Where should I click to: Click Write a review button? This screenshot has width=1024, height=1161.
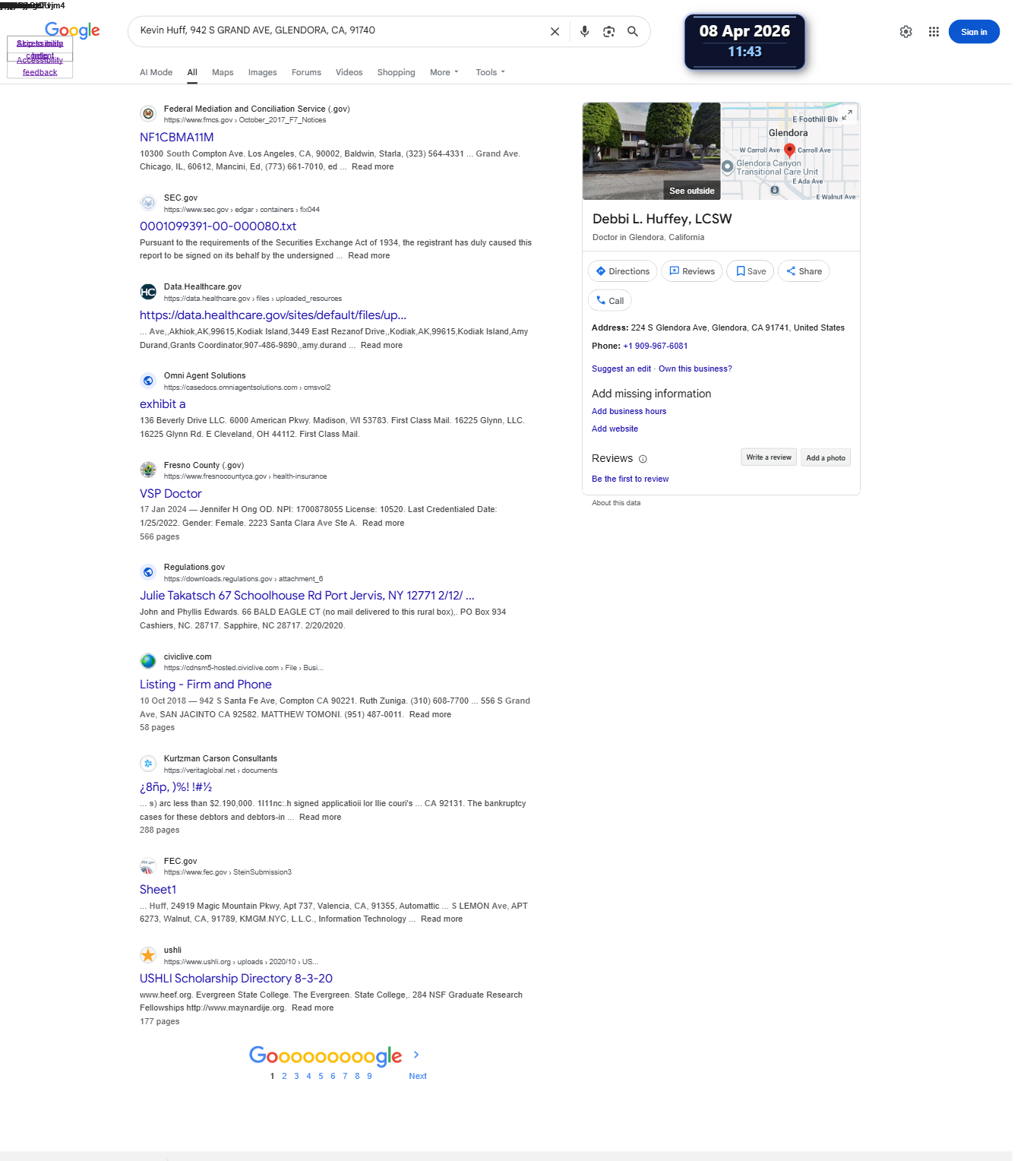pos(768,457)
